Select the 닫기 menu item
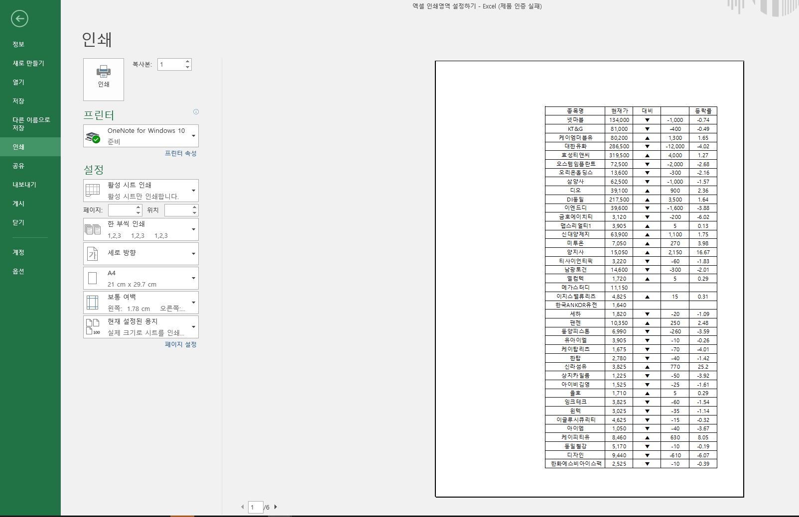 30,222
